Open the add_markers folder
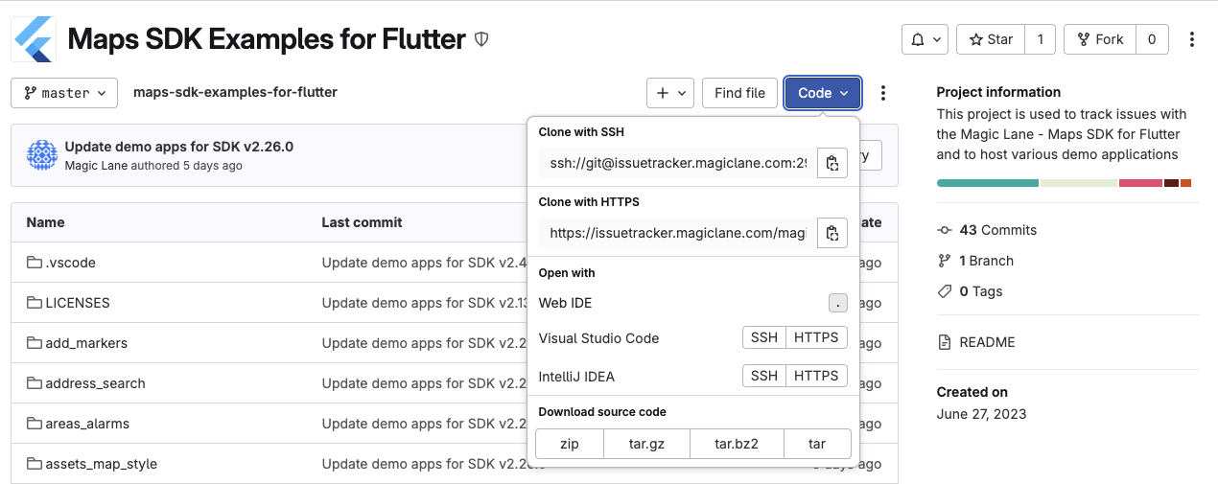The height and width of the screenshot is (484, 1218). coord(86,343)
